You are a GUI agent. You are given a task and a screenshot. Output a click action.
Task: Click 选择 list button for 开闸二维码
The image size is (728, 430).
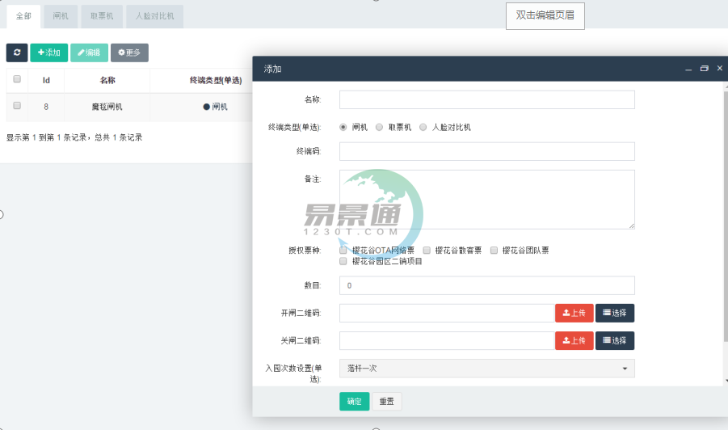pyautogui.click(x=614, y=313)
